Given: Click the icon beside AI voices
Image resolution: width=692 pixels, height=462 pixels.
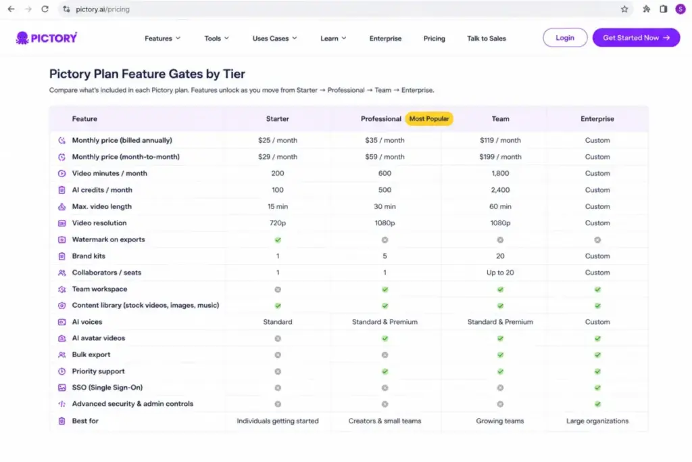Looking at the screenshot, I should [61, 322].
